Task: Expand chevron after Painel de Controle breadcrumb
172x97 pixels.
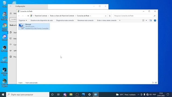Action: pos(48,16)
